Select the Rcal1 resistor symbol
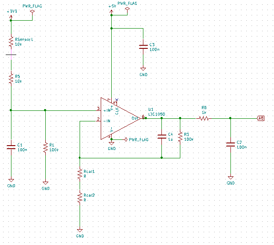The height and width of the screenshot is (245, 274). click(80, 174)
